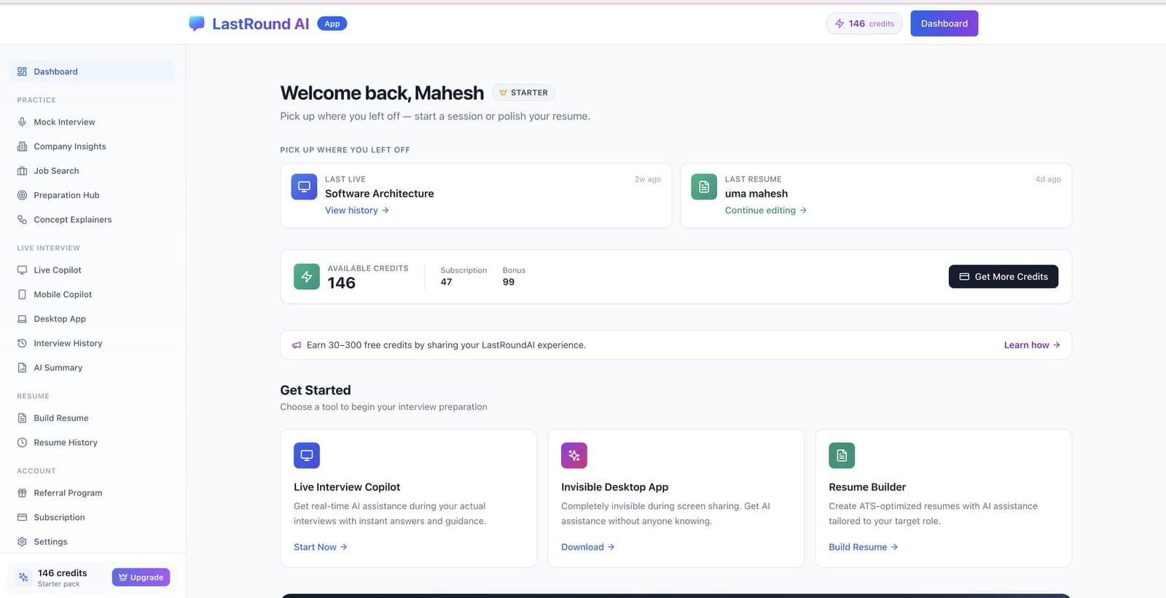Image resolution: width=1166 pixels, height=598 pixels.
Task: Open Preparation Hub menu item
Action: [x=92, y=195]
